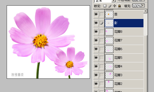Hide the 花瓣4 layer
The height and width of the screenshot is (92, 154).
[x=96, y=66]
